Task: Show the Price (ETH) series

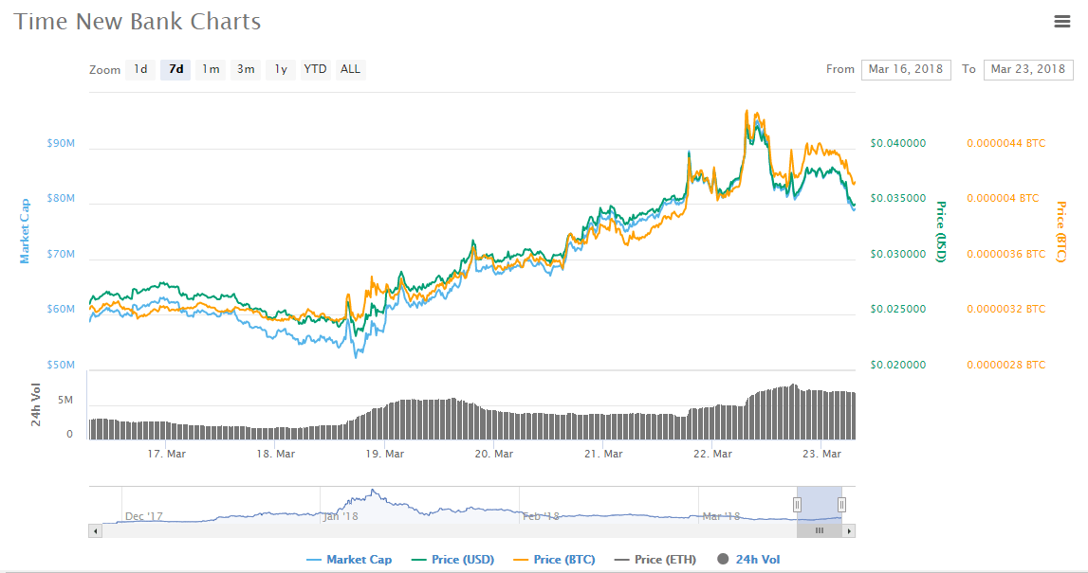Action: coord(655,560)
